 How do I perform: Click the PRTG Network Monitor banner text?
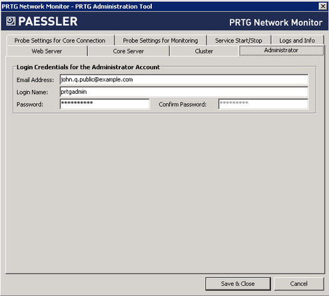[276, 23]
